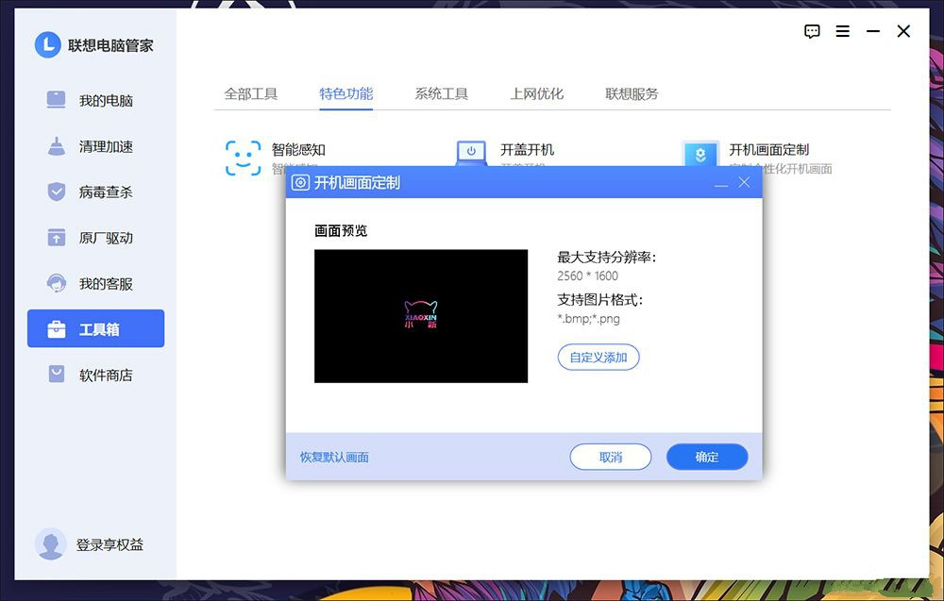This screenshot has height=601, width=944.
Task: Click the 自定义添加 button
Action: 598,358
